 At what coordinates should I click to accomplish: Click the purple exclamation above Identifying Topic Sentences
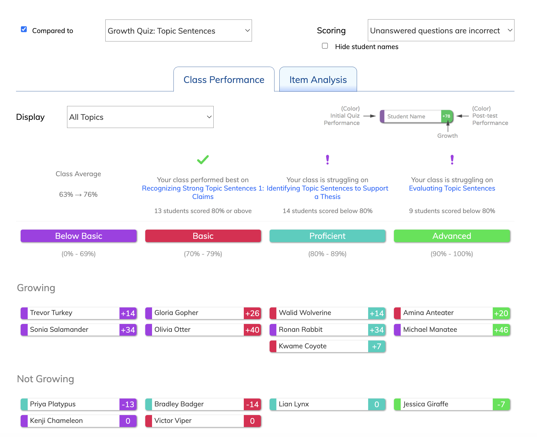point(327,160)
